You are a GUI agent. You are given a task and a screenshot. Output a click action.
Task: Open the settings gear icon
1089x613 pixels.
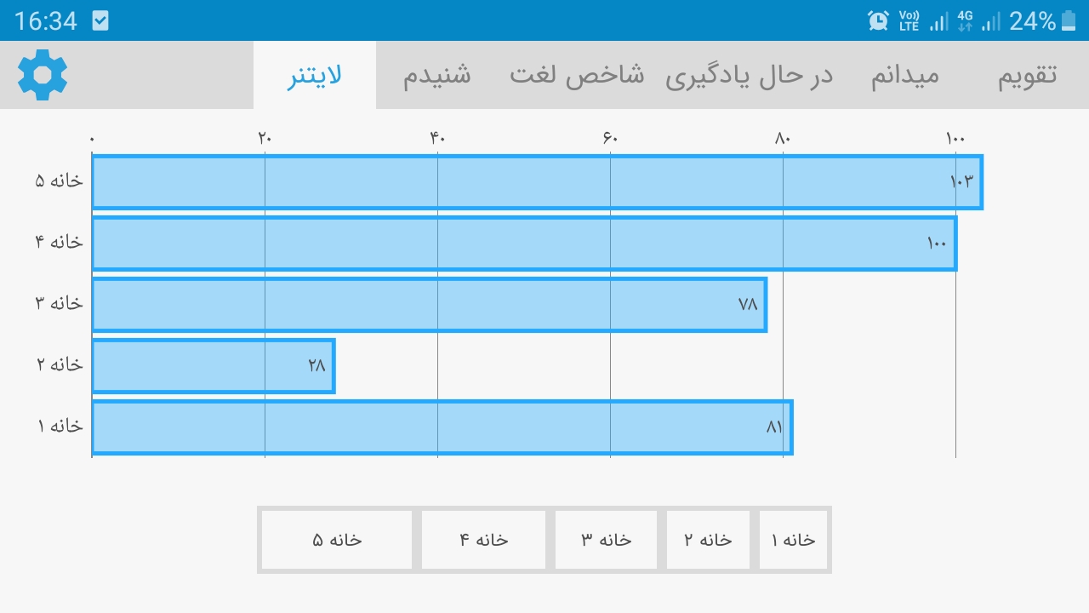(43, 75)
